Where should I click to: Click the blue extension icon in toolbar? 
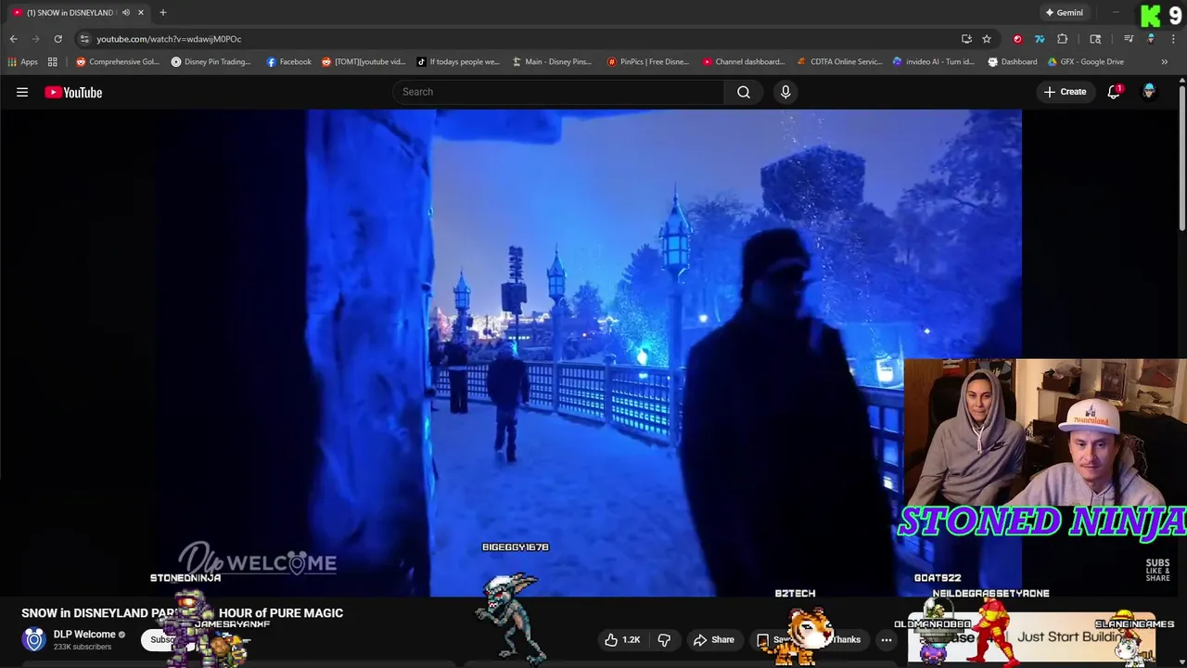point(1040,39)
